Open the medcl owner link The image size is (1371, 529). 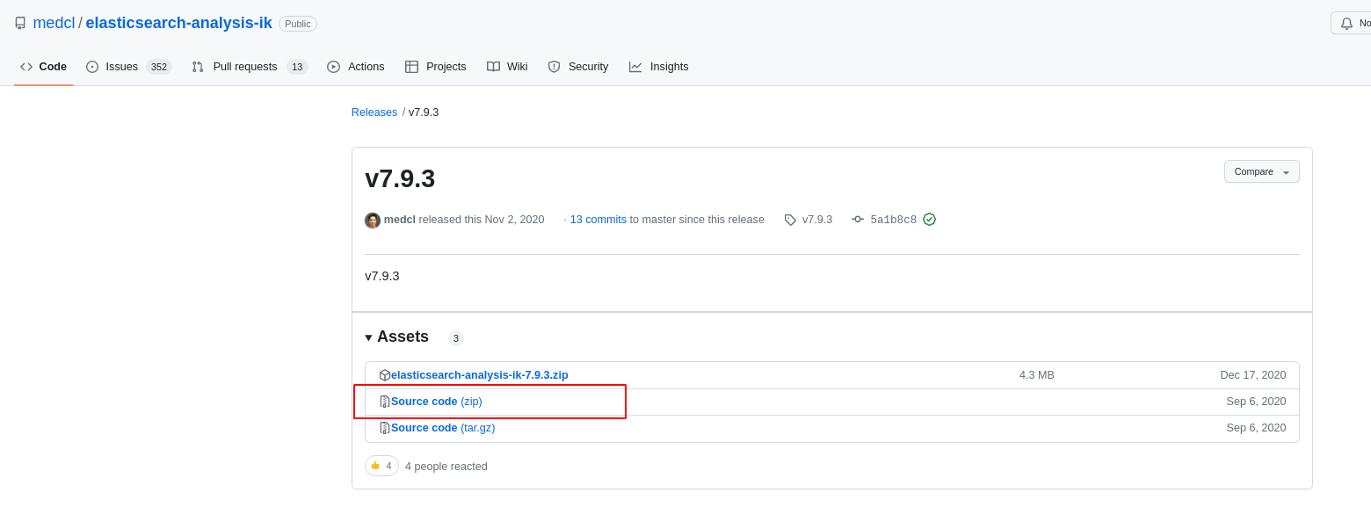(54, 23)
